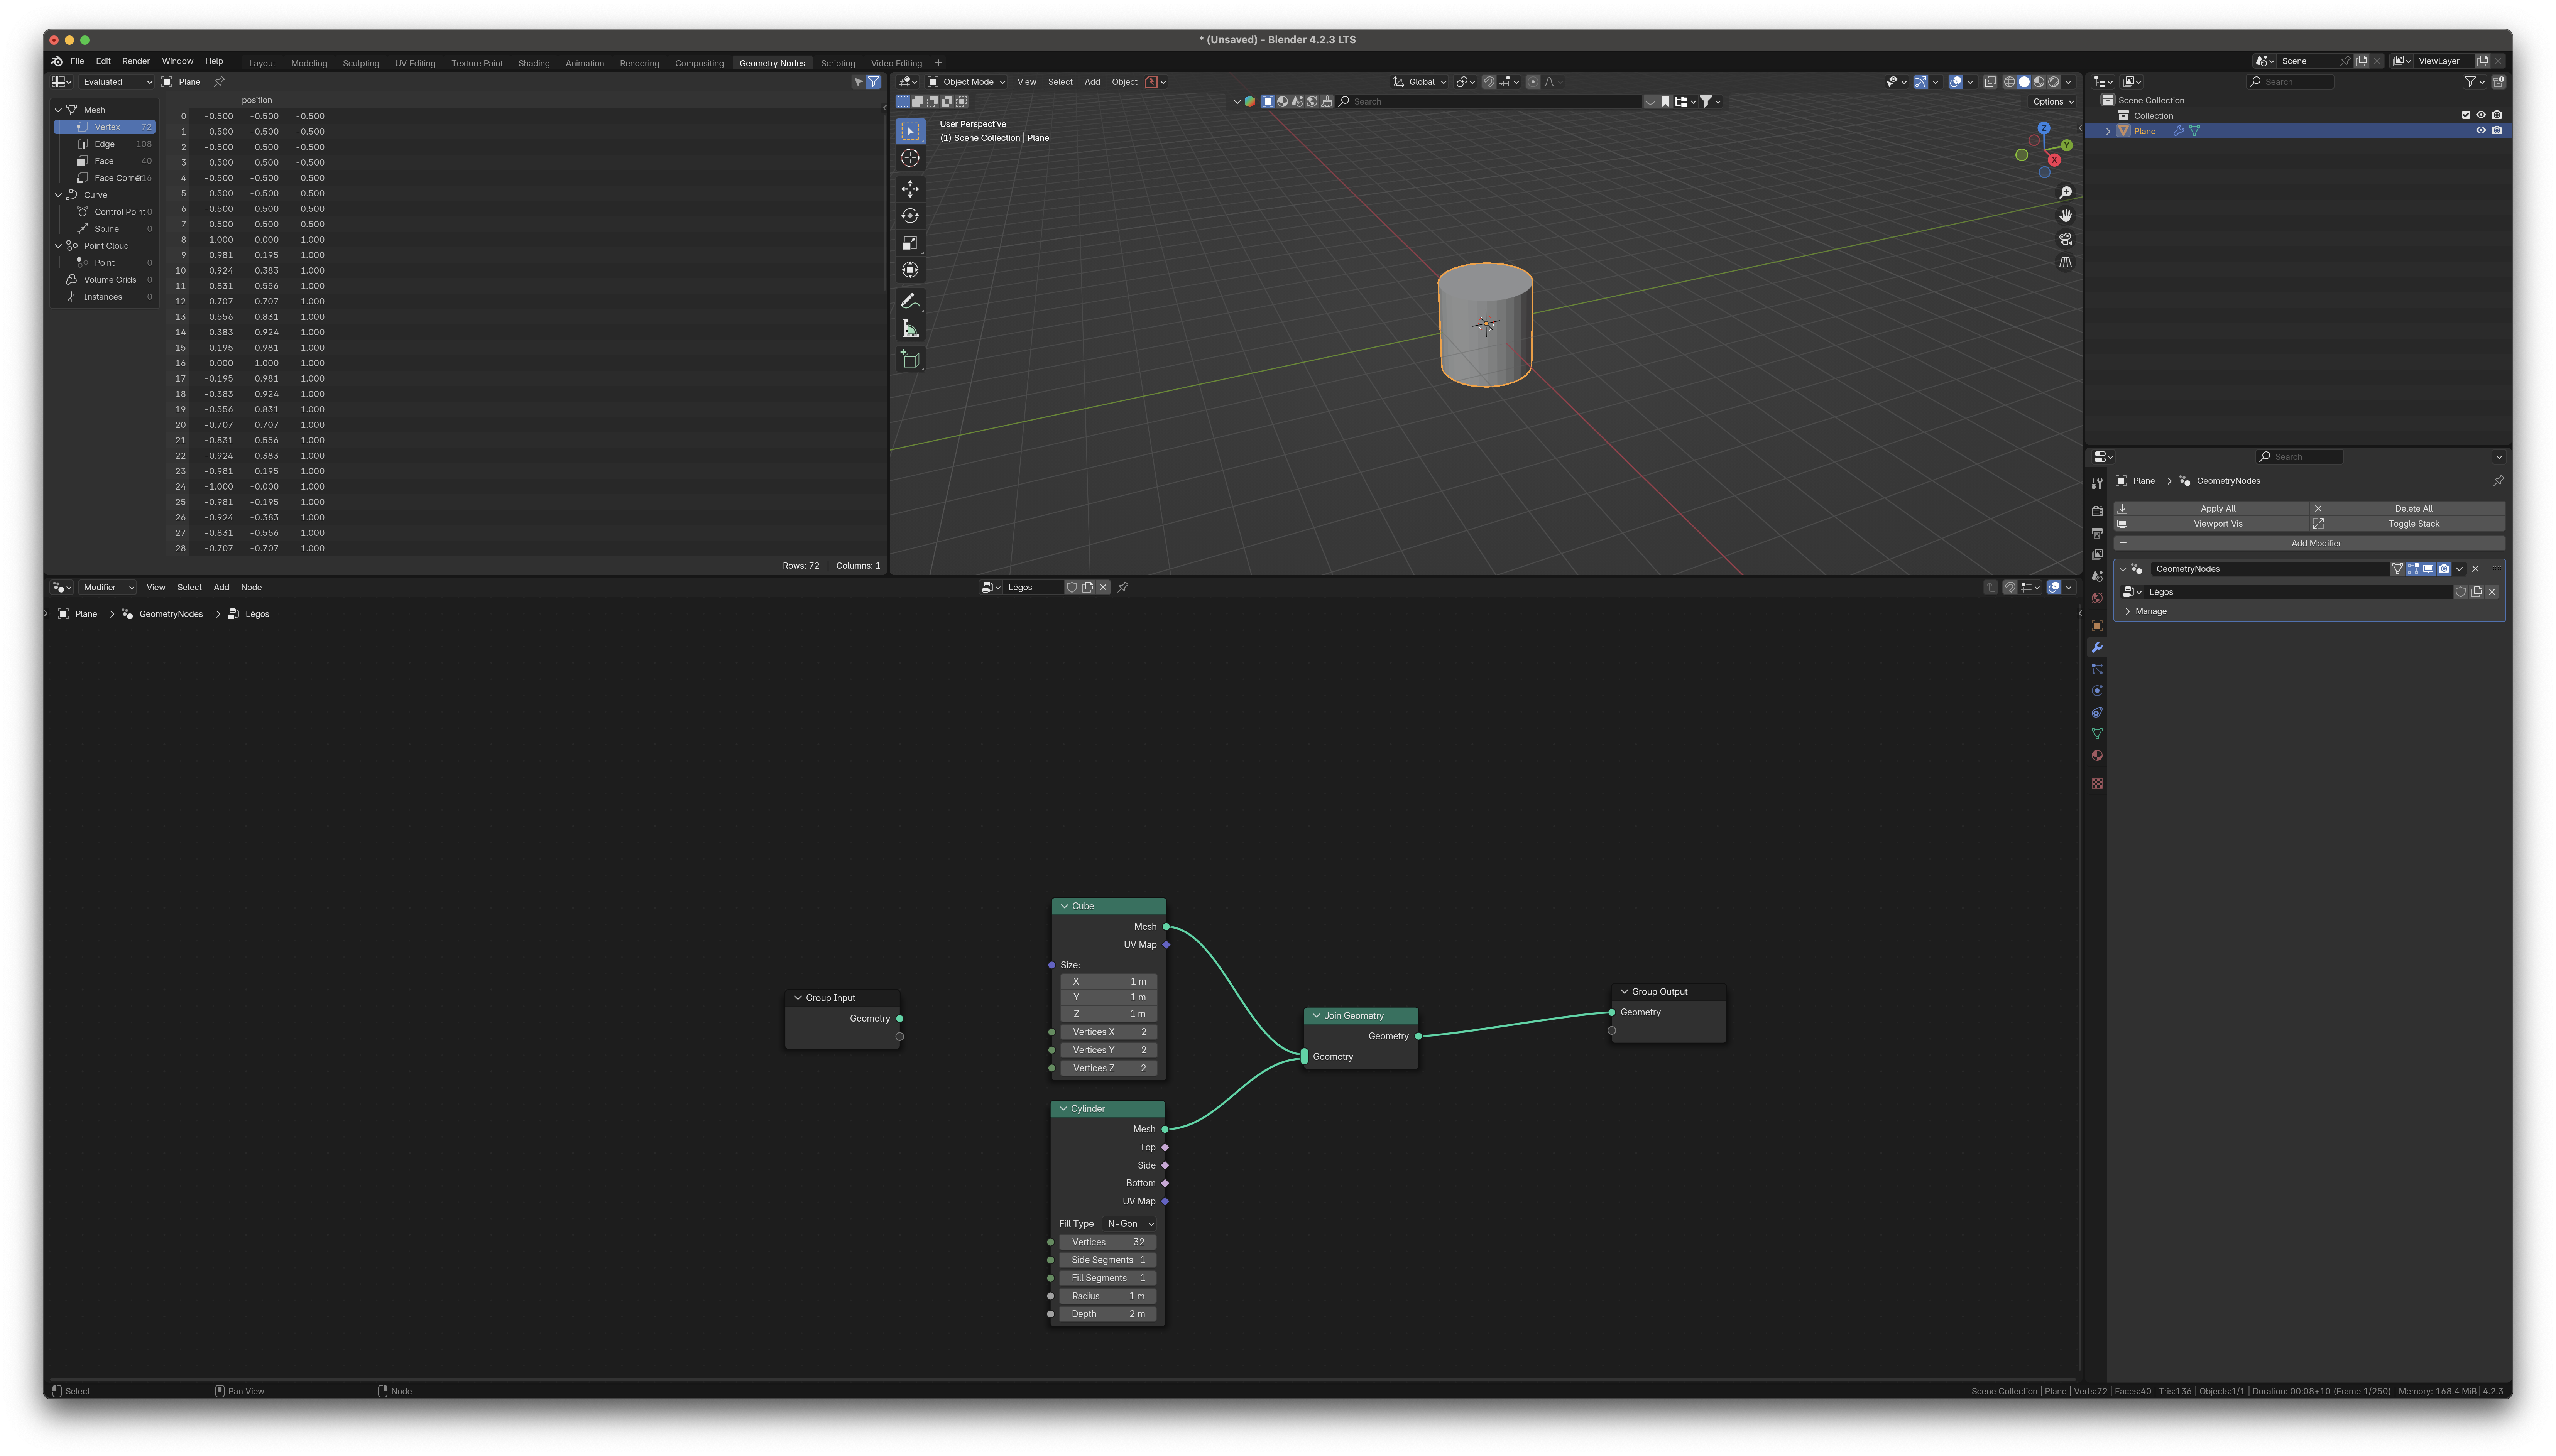The height and width of the screenshot is (1456, 2556).
Task: Click the Cylinder Radius value field
Action: point(1108,1296)
